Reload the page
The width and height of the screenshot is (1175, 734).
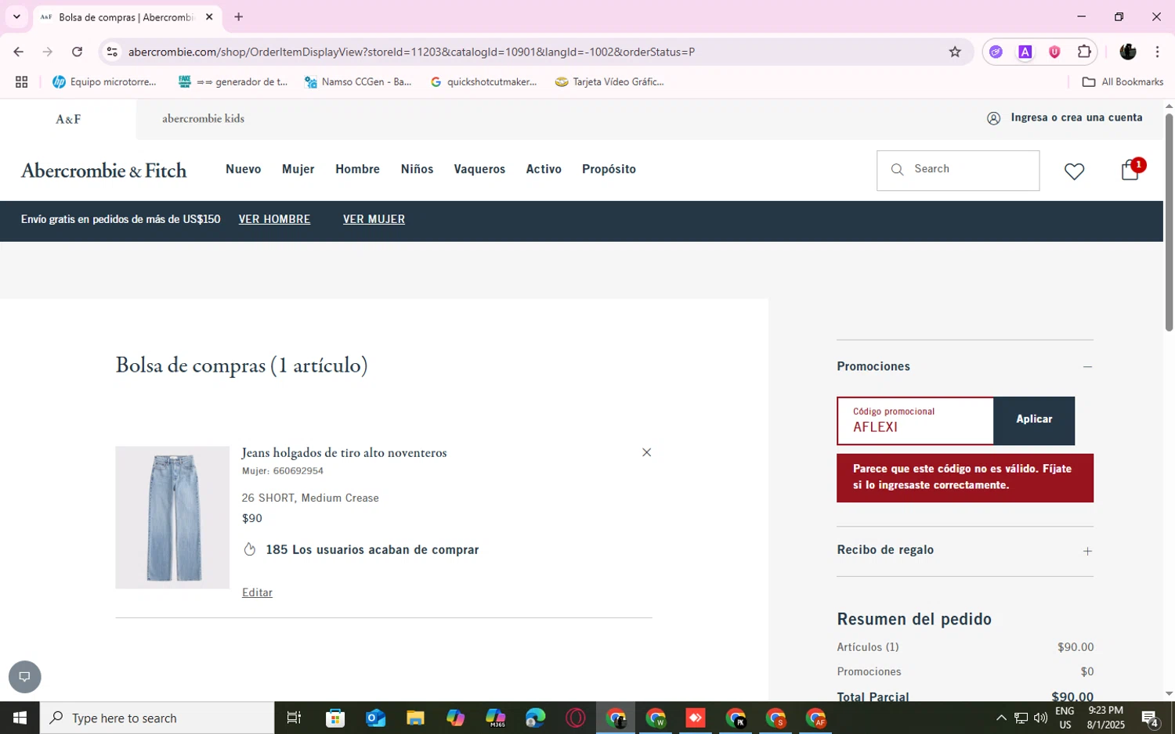[77, 52]
